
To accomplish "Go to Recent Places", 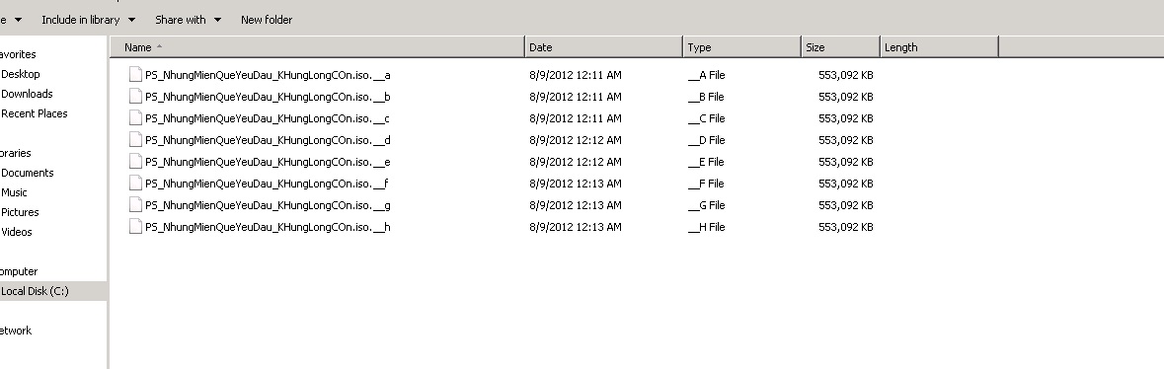I will click(x=35, y=113).
